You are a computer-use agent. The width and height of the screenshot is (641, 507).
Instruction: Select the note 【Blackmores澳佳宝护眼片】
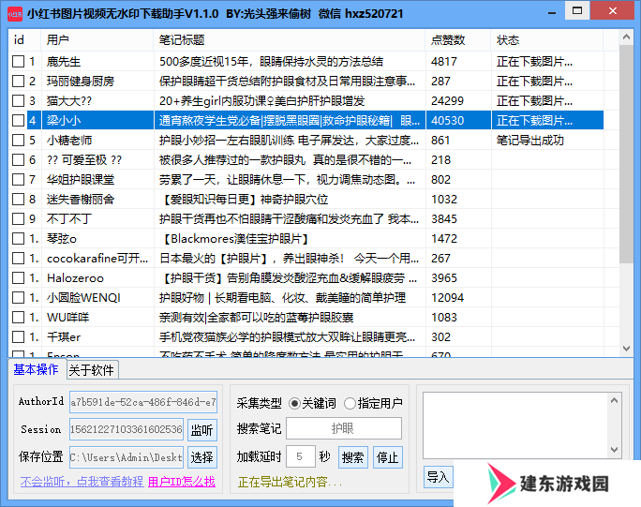[234, 239]
